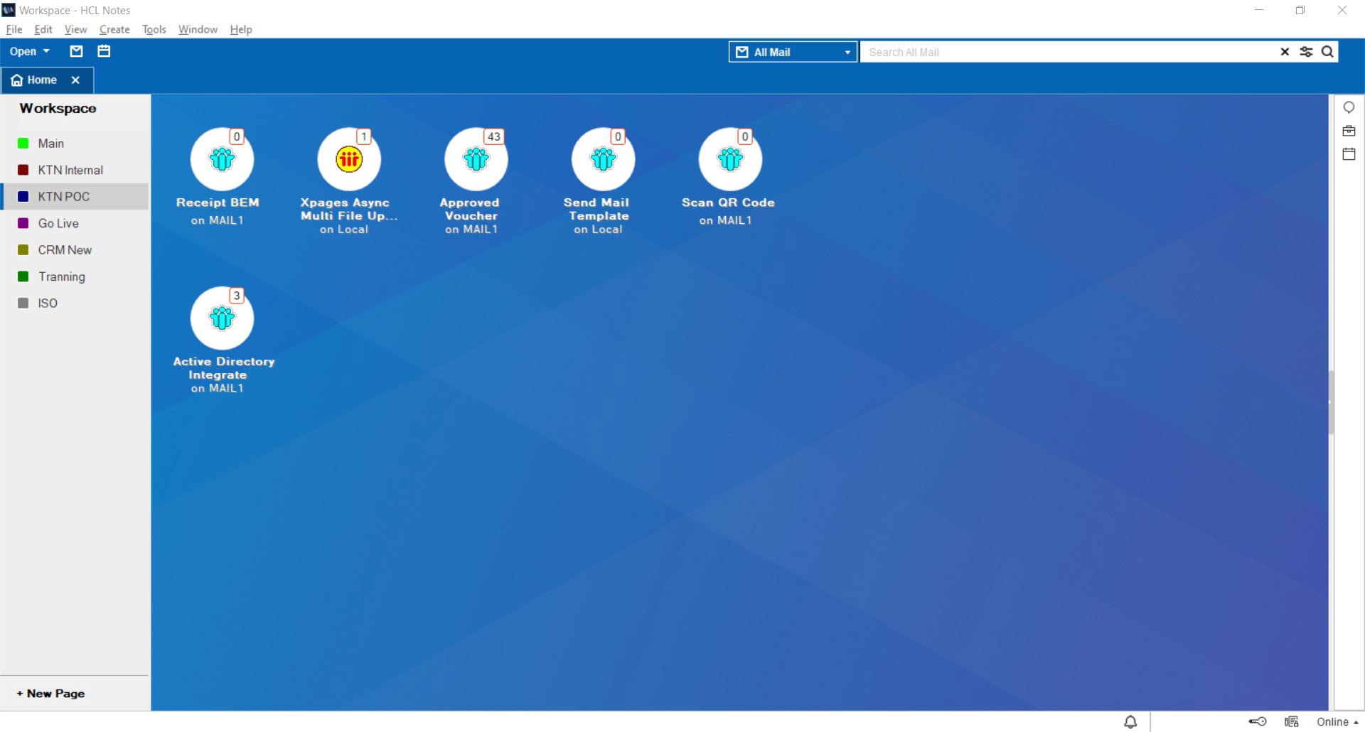1365x732 pixels.
Task: Click the + New Page button
Action: pyautogui.click(x=50, y=694)
